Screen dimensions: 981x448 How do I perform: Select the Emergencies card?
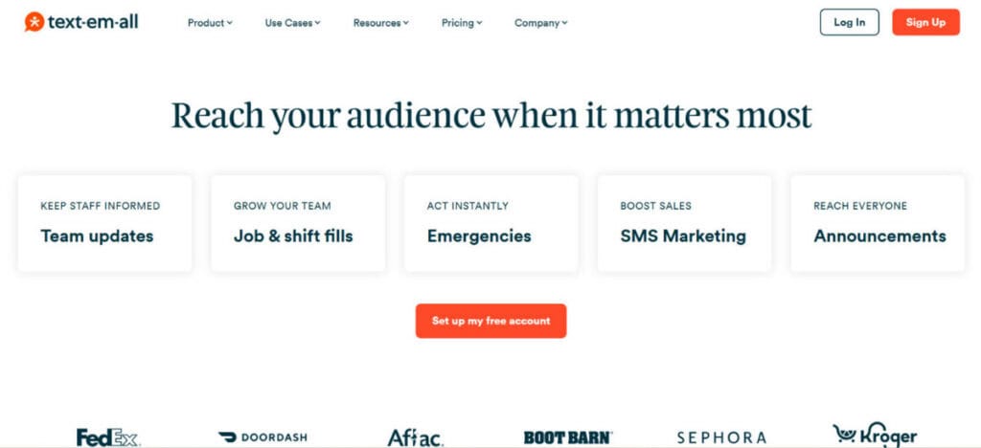491,223
